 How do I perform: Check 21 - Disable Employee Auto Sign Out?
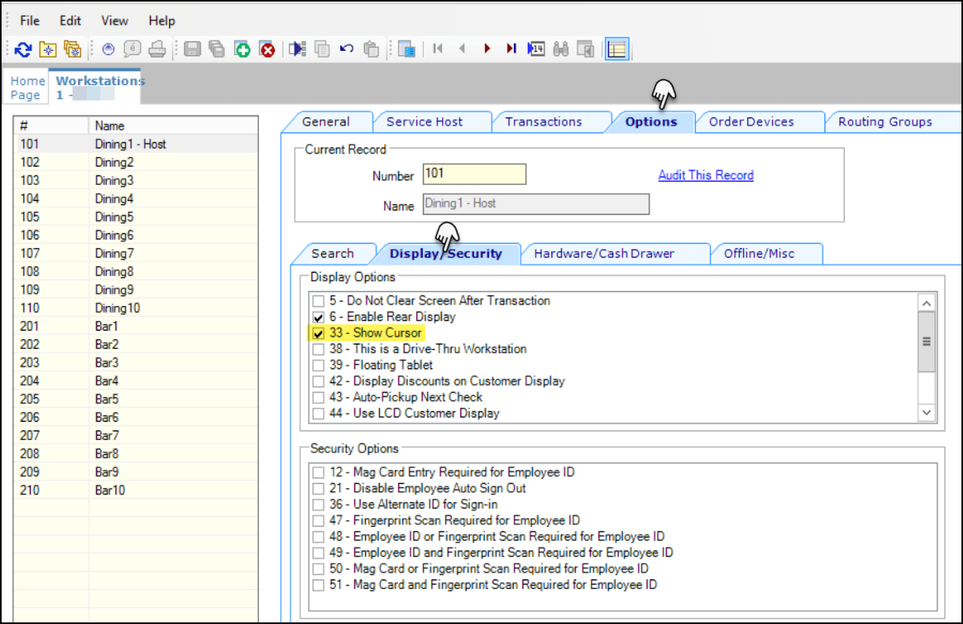click(319, 489)
